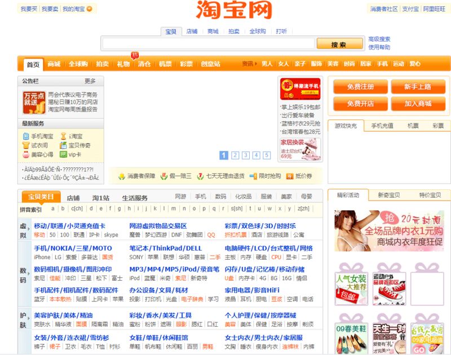Select the 宝贝类目 category tab
Screen dimensions: 451x355
point(41,197)
